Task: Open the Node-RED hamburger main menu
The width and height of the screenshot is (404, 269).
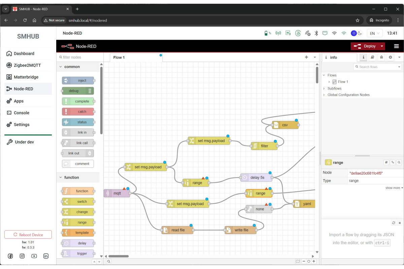Action: point(396,46)
